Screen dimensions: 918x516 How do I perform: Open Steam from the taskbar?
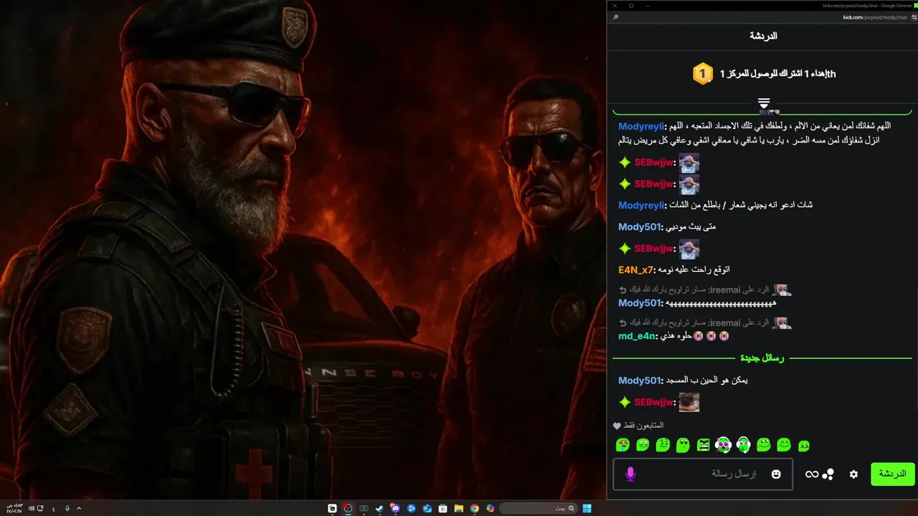coord(379,508)
